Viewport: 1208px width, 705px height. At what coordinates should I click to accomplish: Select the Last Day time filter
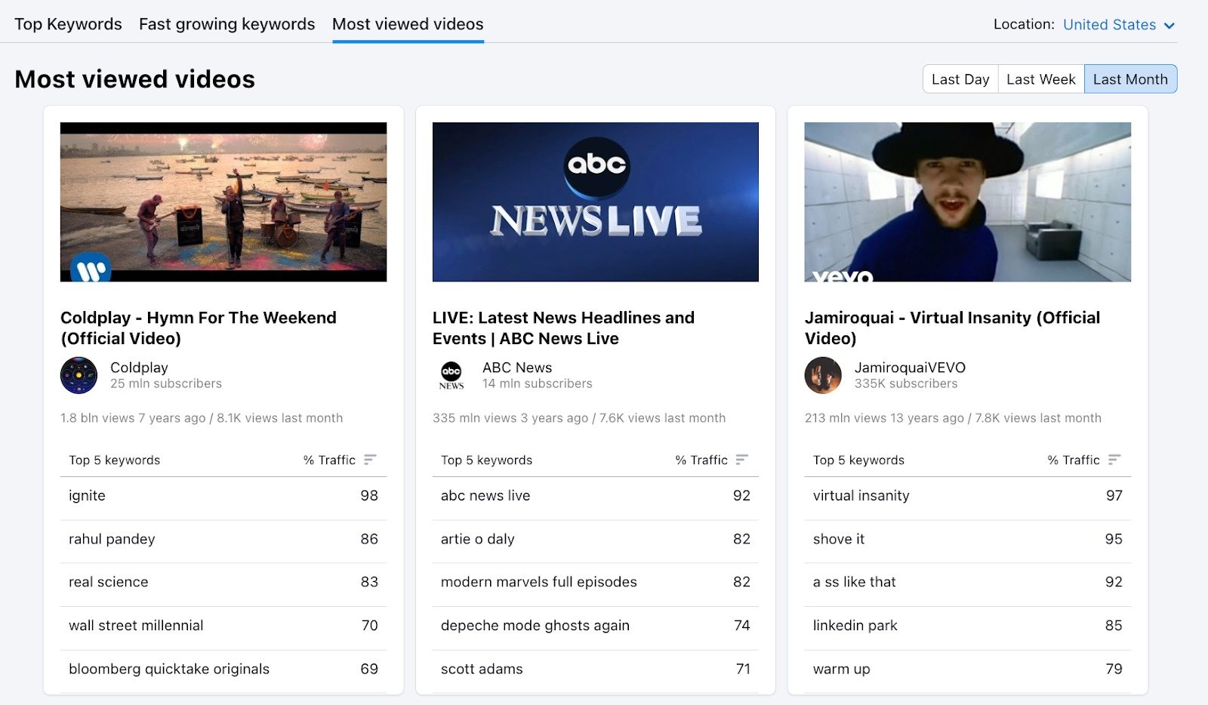click(x=960, y=79)
